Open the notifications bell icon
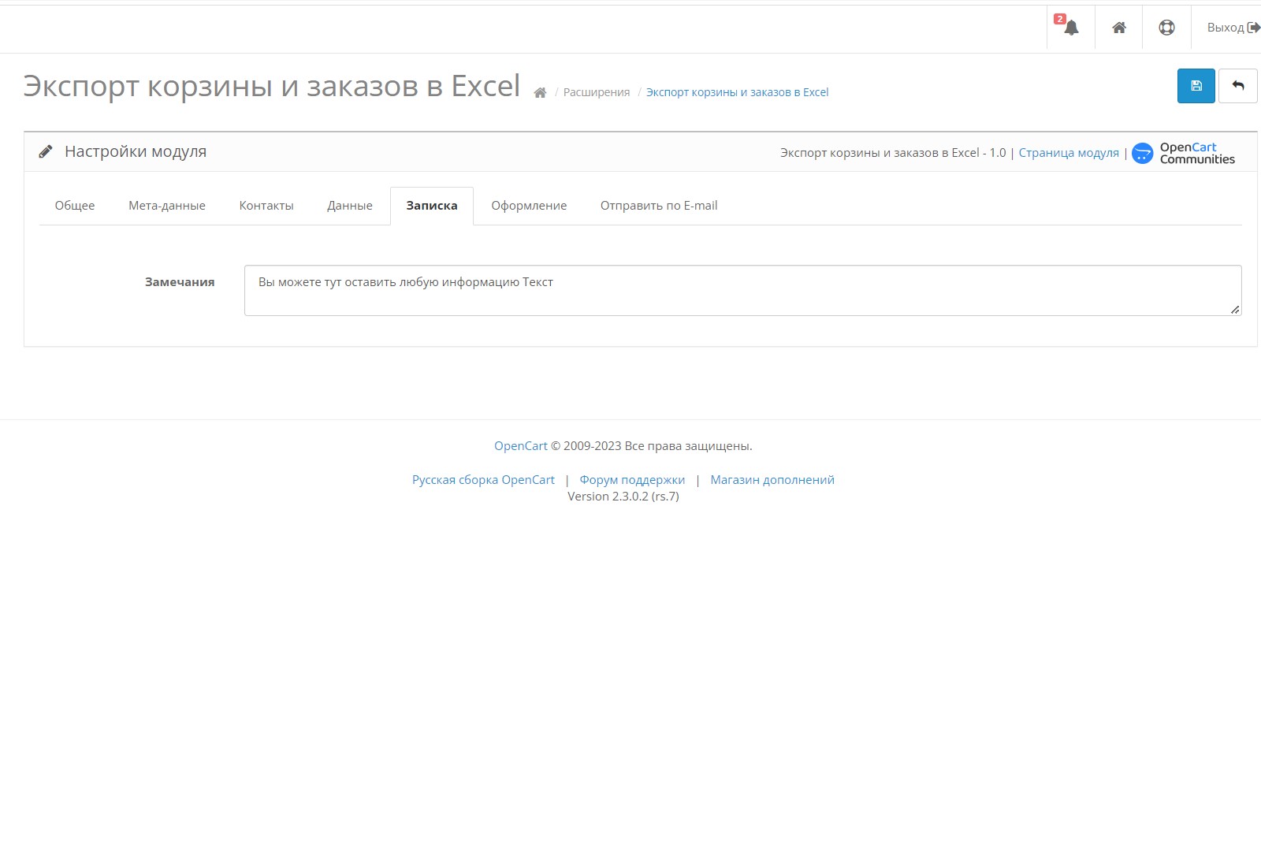The height and width of the screenshot is (867, 1261). tap(1071, 28)
